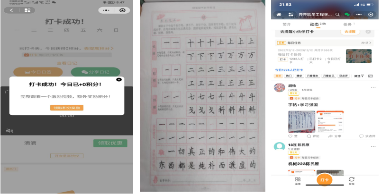Viewport: 390px width, 195px height.
Task: Open the search magnifier in mini-program header
Action: 337,15
